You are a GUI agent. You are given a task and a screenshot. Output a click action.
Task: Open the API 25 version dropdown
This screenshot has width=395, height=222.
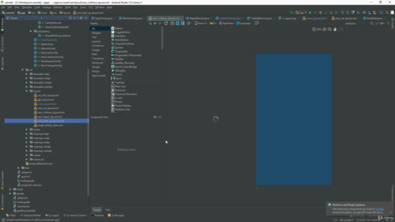(x=213, y=23)
